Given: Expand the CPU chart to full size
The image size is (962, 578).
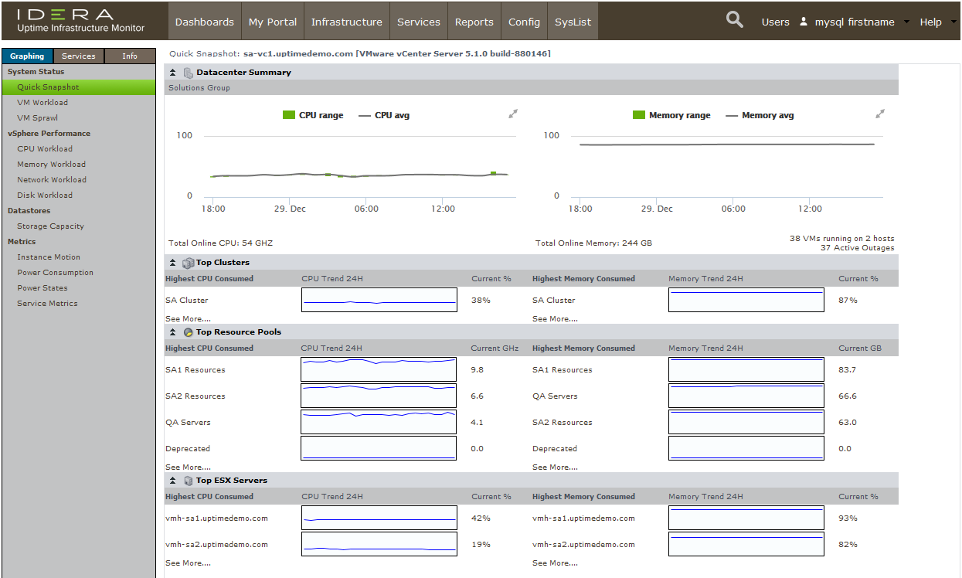Looking at the screenshot, I should [x=513, y=114].
